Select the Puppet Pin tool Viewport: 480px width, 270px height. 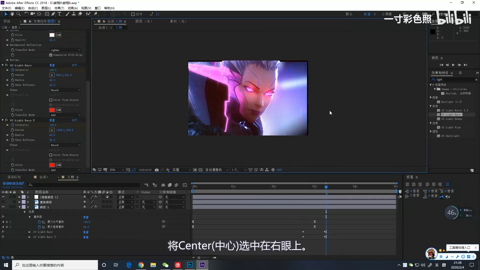(x=96, y=14)
